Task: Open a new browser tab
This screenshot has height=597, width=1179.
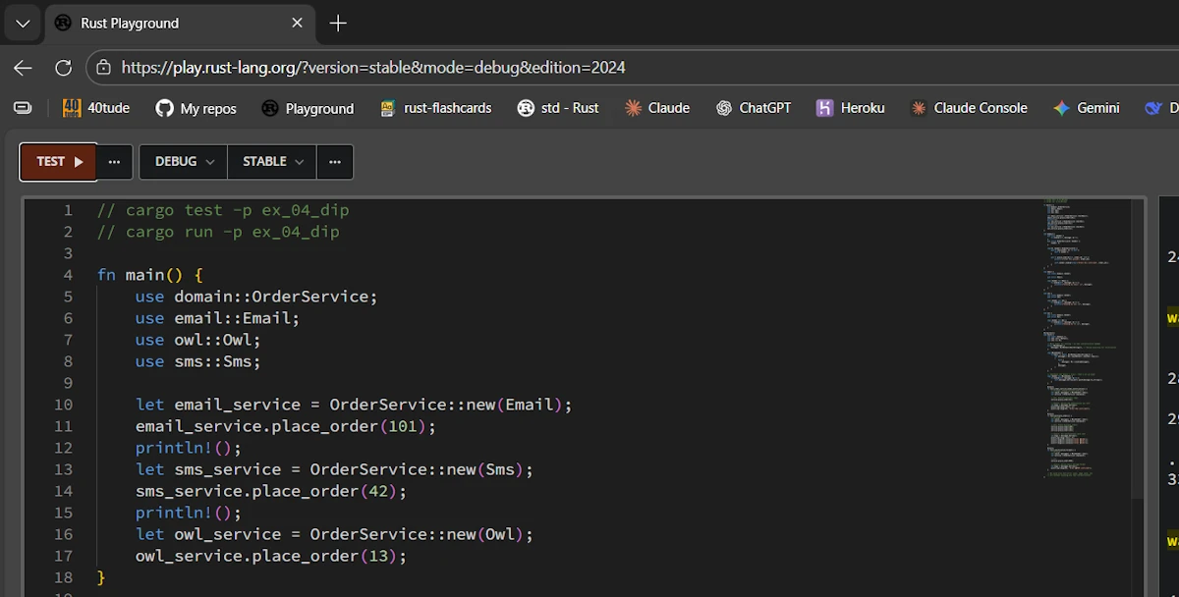Action: tap(338, 24)
